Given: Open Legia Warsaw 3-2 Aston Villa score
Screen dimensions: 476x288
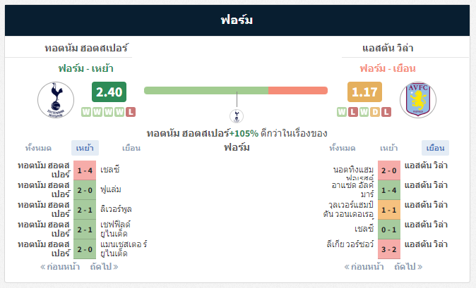Looking at the screenshot, I should point(389,249).
